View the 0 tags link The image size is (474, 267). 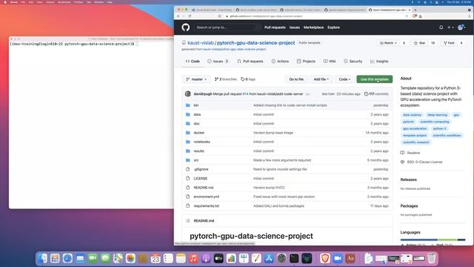pos(248,79)
